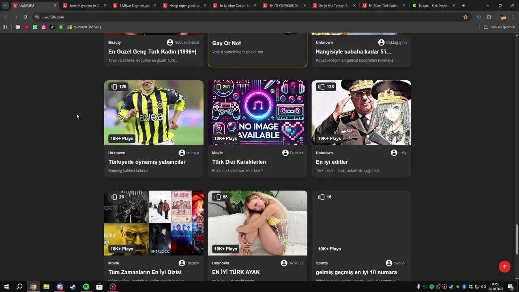Image resolution: width=519 pixels, height=292 pixels.
Task: Switch to the Senin Hayatının En tab
Action: coord(84,6)
